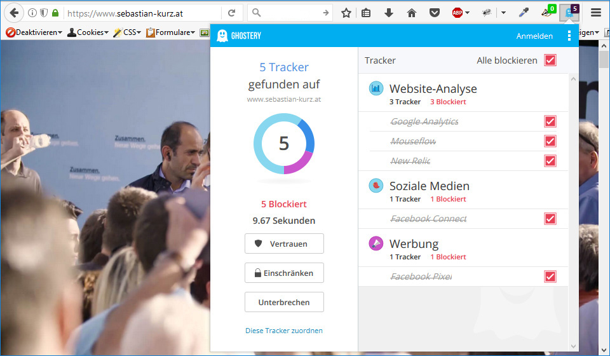Click the search go arrow

(x=325, y=13)
